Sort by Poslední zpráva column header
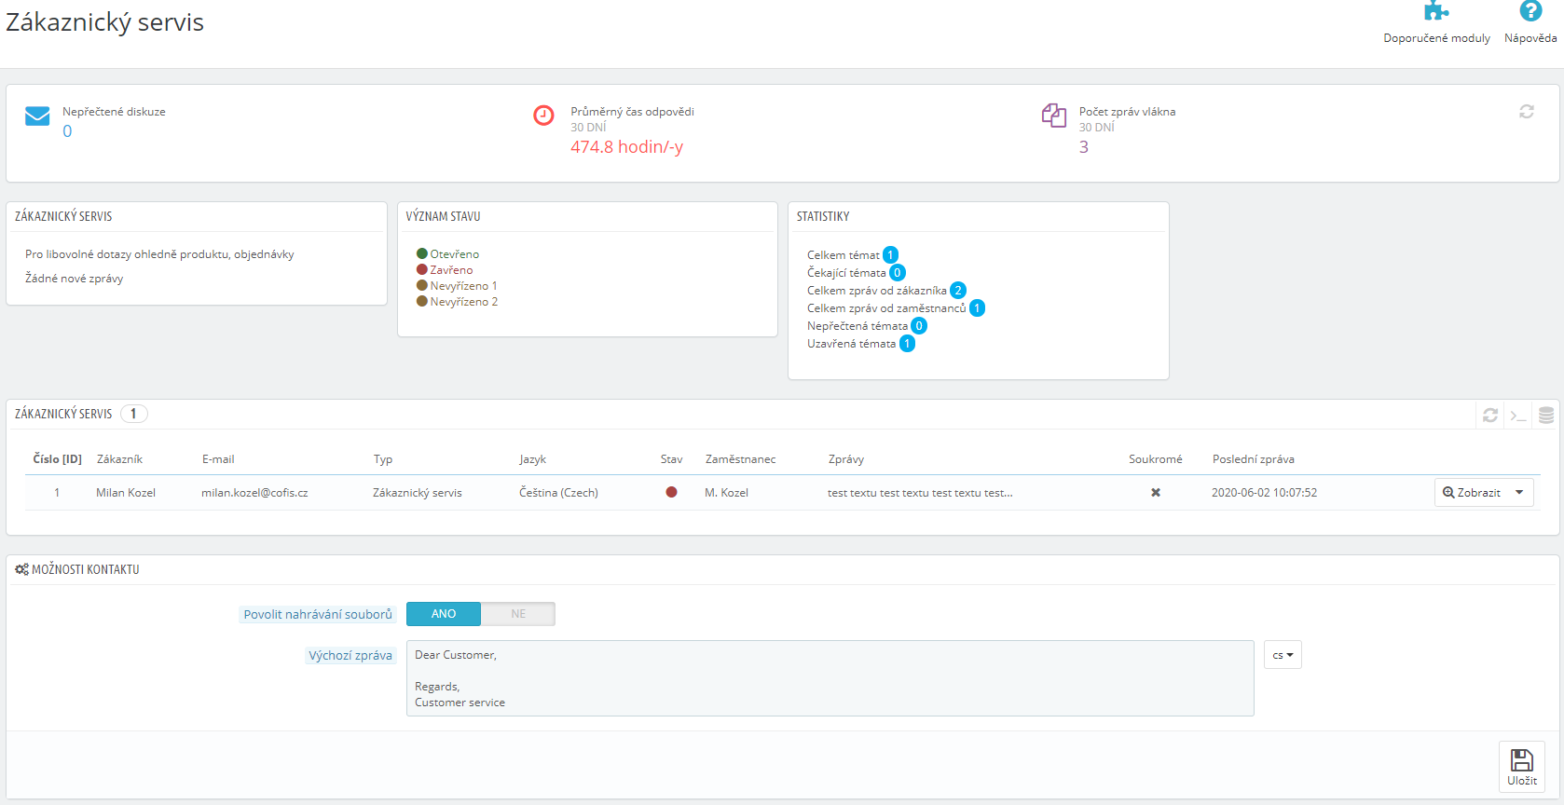Image resolution: width=1564 pixels, height=805 pixels. (x=1253, y=459)
